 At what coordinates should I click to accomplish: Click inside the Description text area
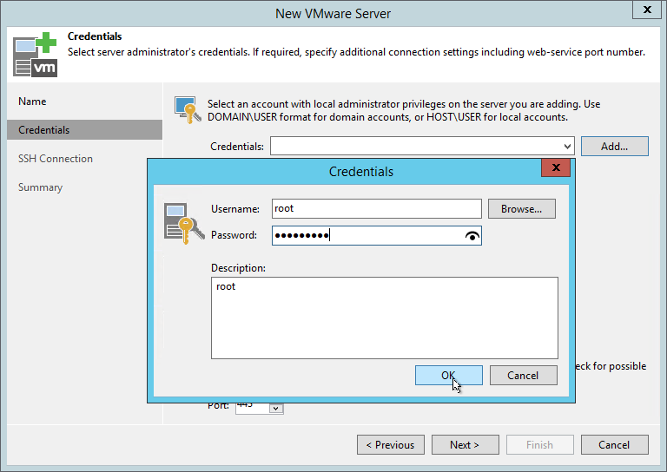385,318
